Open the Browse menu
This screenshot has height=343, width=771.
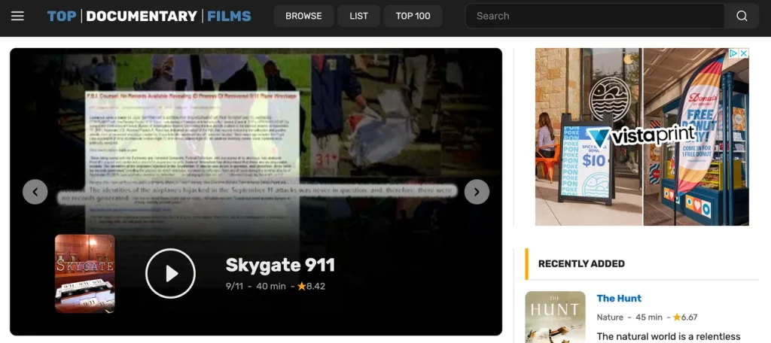[x=303, y=16]
